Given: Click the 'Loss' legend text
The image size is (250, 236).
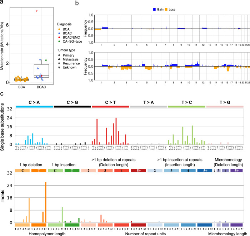Looking at the screenshot, I should [172, 10].
